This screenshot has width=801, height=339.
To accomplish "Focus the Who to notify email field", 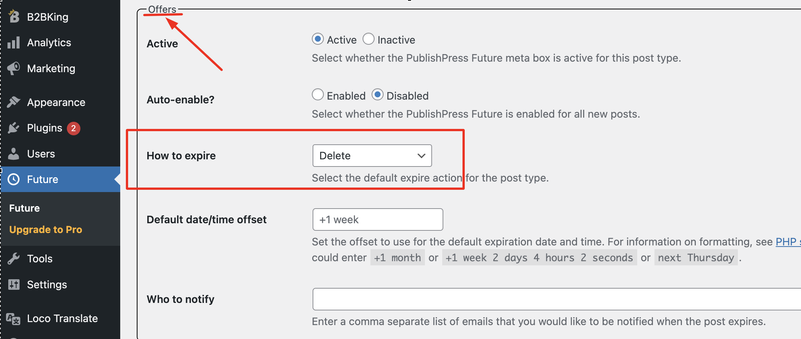I will pos(557,299).
